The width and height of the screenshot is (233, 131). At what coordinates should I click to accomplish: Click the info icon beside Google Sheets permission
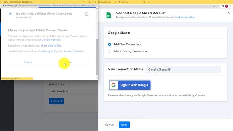86,14
